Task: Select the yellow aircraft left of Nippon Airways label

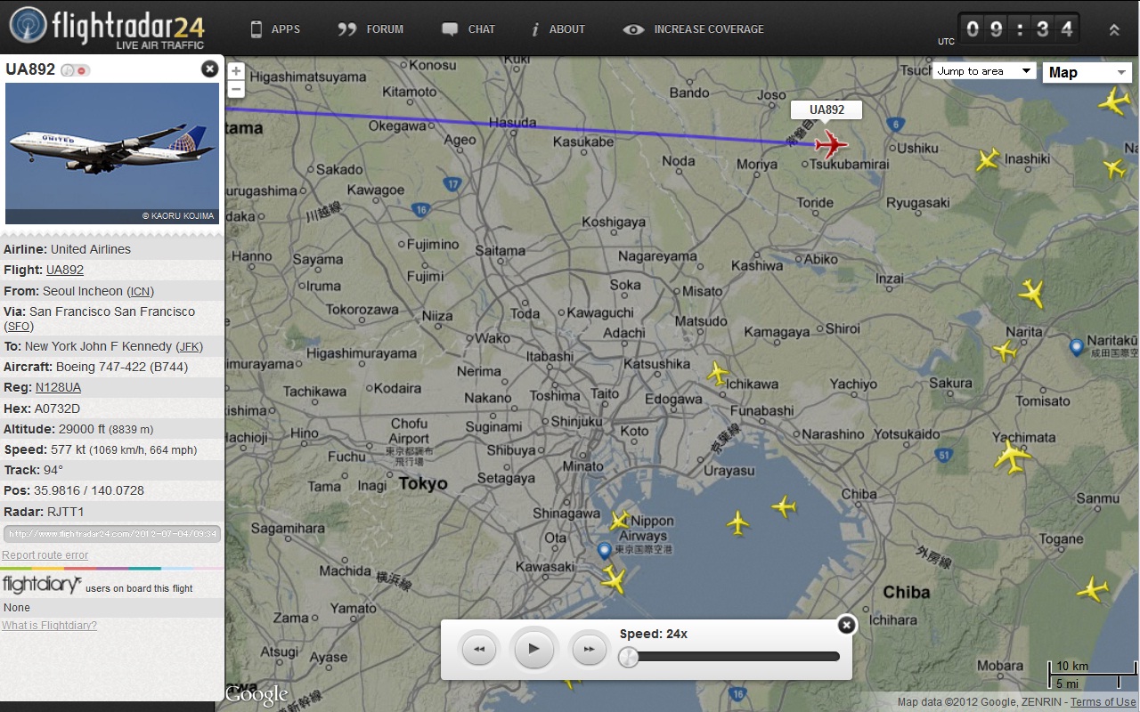Action: click(x=620, y=521)
